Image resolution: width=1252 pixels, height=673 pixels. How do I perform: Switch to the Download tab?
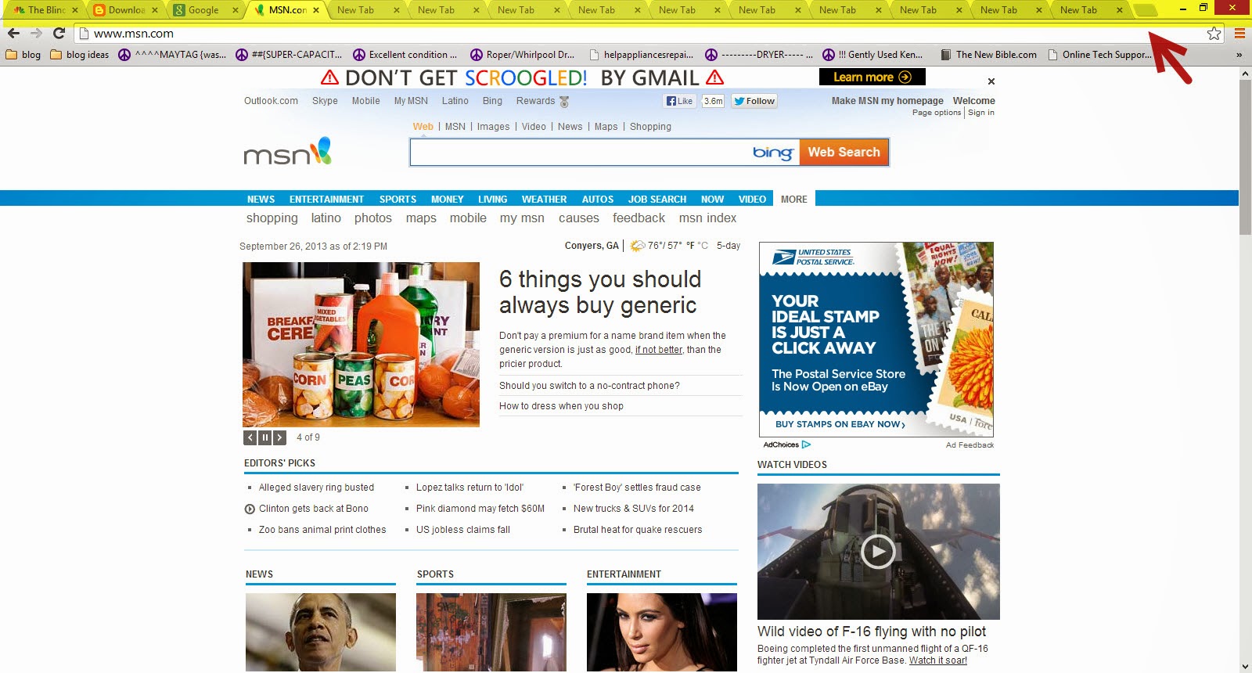pos(125,10)
